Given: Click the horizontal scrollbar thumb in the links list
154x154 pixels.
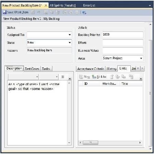Looking at the screenshot, I should (90, 143).
